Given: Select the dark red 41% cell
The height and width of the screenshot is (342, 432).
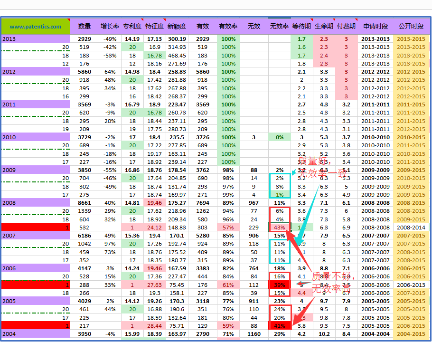Looking at the screenshot, I should 279,326.
